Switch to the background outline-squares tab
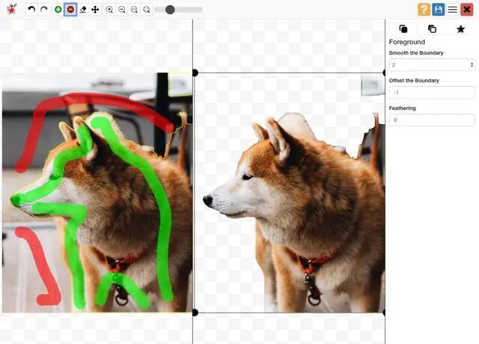The image size is (479, 344). tap(432, 29)
